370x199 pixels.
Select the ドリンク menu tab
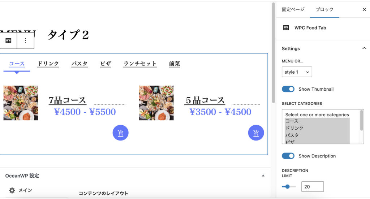(x=48, y=64)
